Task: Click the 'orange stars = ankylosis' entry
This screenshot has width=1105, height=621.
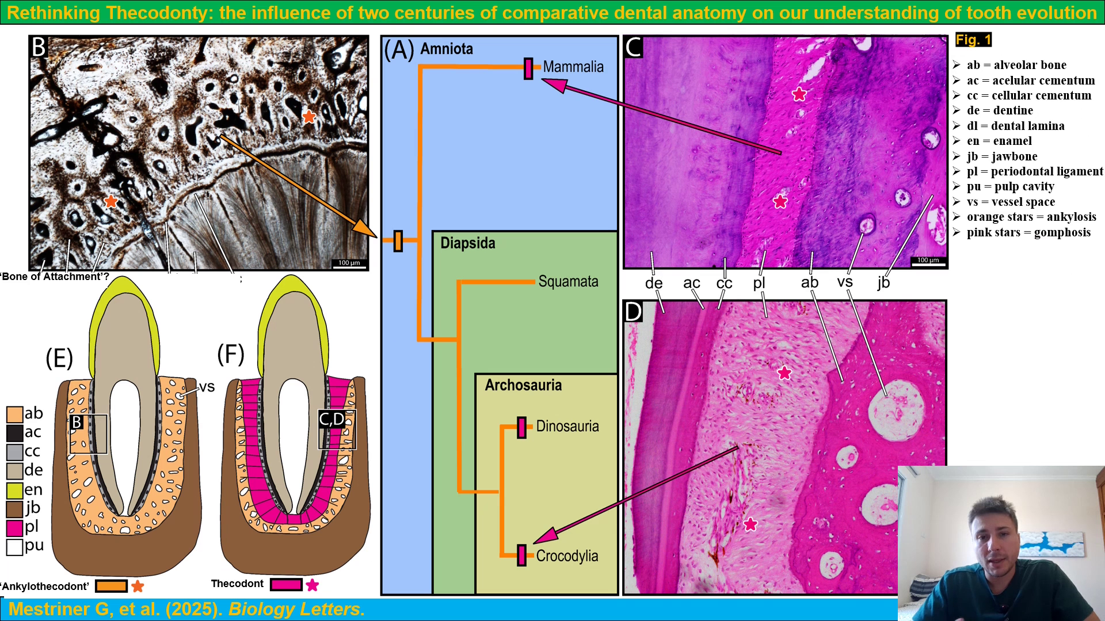Action: [x=1031, y=217]
